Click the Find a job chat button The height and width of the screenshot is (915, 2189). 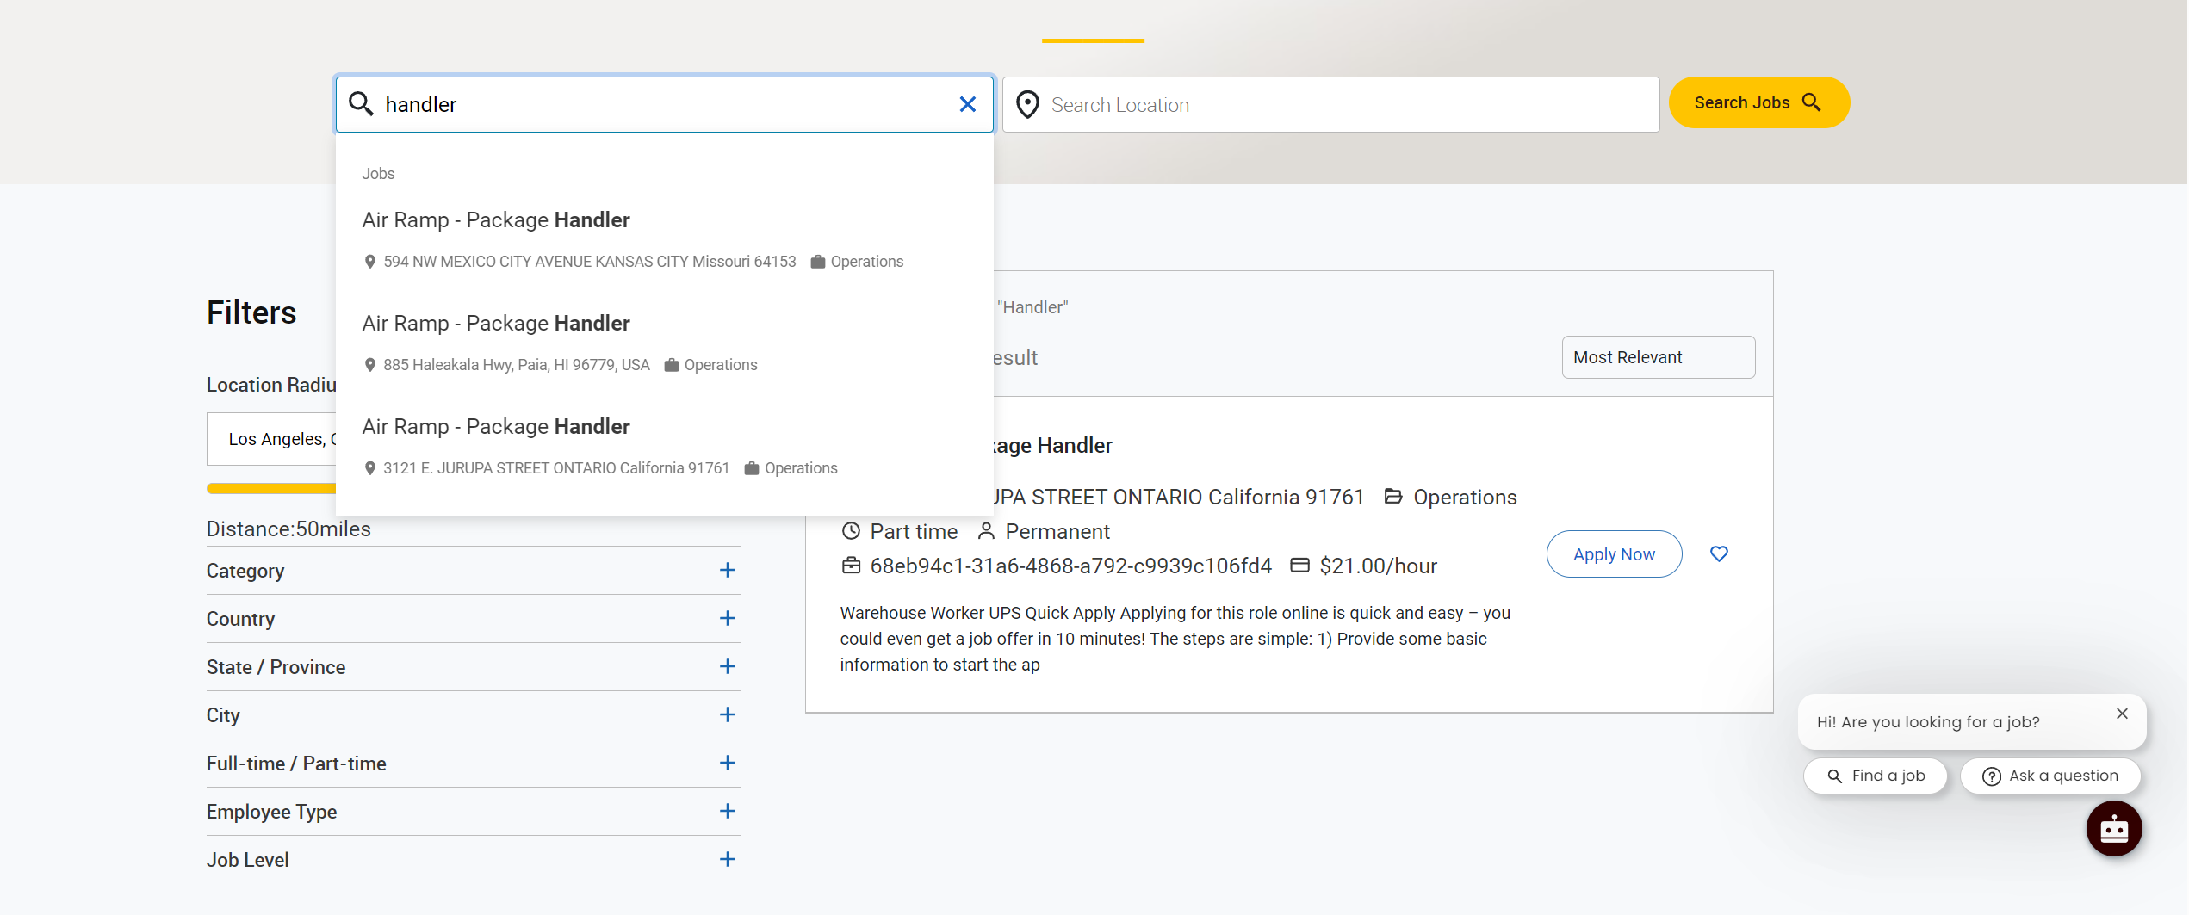tap(1876, 776)
